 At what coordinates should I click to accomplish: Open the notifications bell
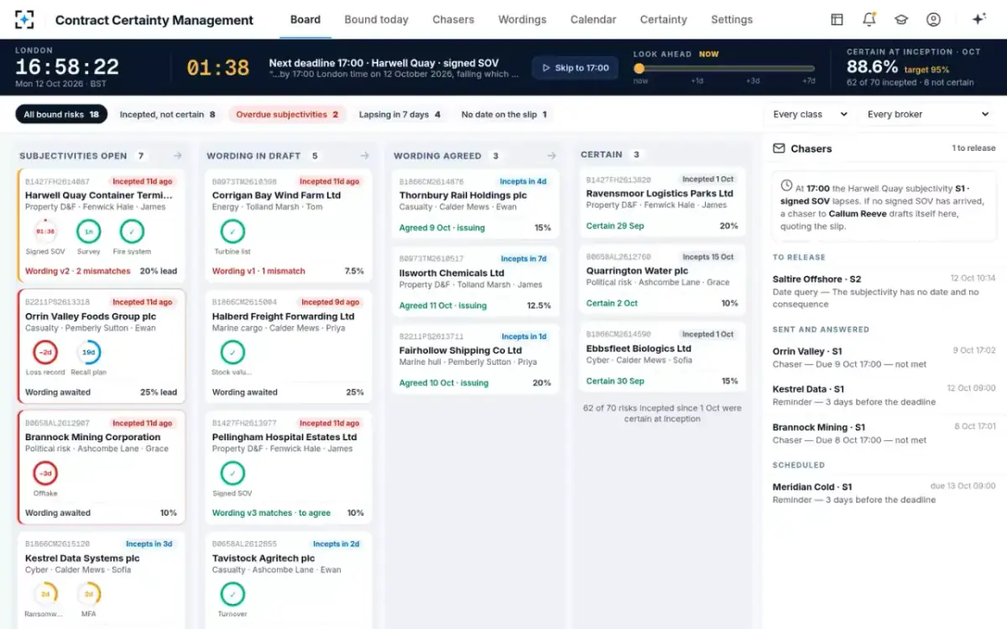click(869, 19)
